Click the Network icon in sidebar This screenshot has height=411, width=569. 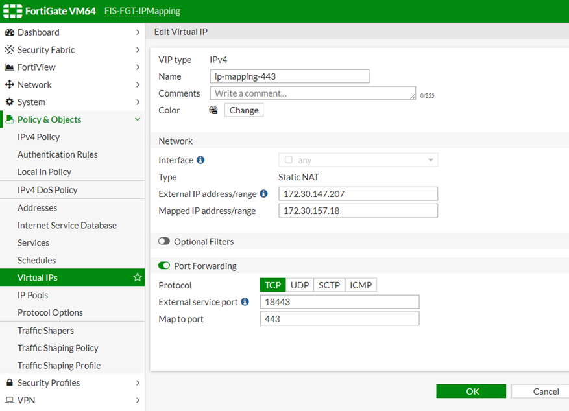pyautogui.click(x=10, y=85)
